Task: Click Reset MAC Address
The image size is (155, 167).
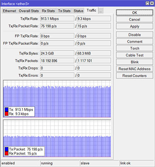Action: [x=135, y=69]
